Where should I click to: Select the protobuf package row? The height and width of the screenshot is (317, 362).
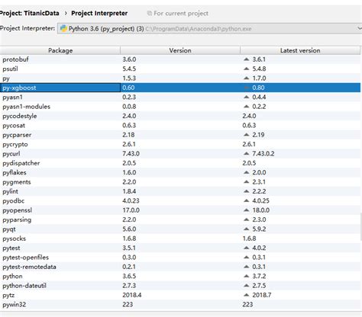click(180, 59)
